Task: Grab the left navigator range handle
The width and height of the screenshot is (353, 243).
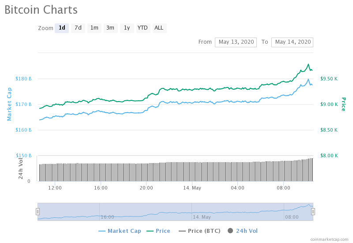Action: pyautogui.click(x=38, y=212)
